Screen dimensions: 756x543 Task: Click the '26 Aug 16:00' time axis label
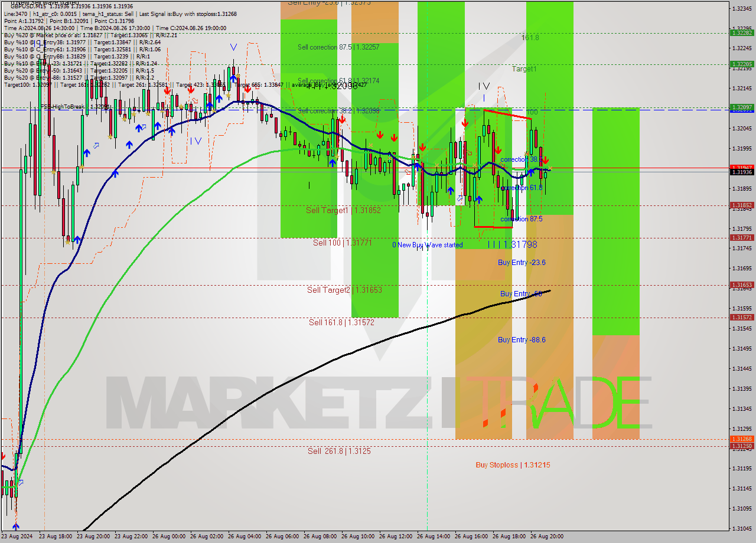[x=472, y=537]
